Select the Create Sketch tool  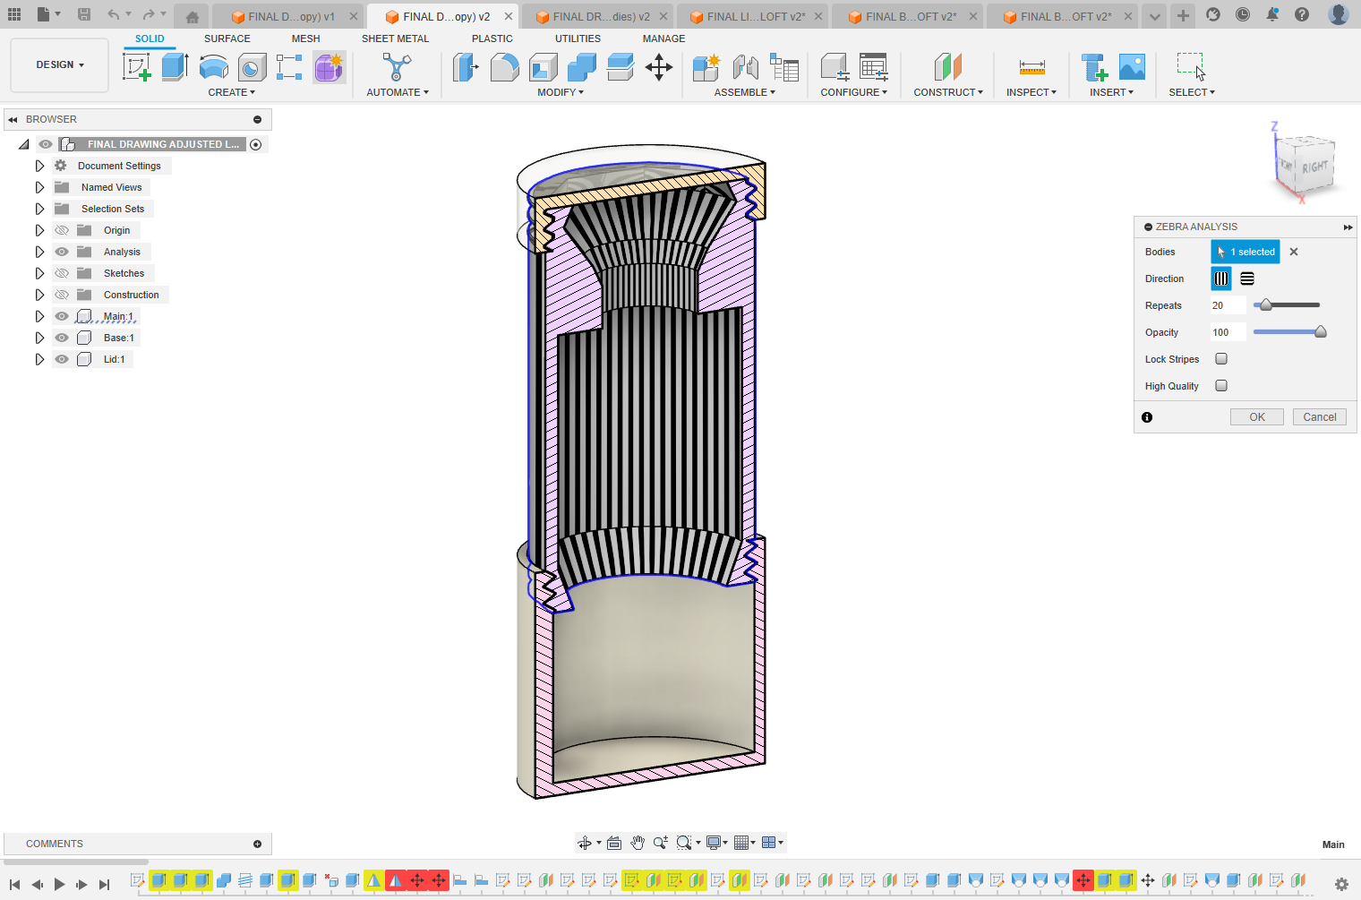click(137, 67)
